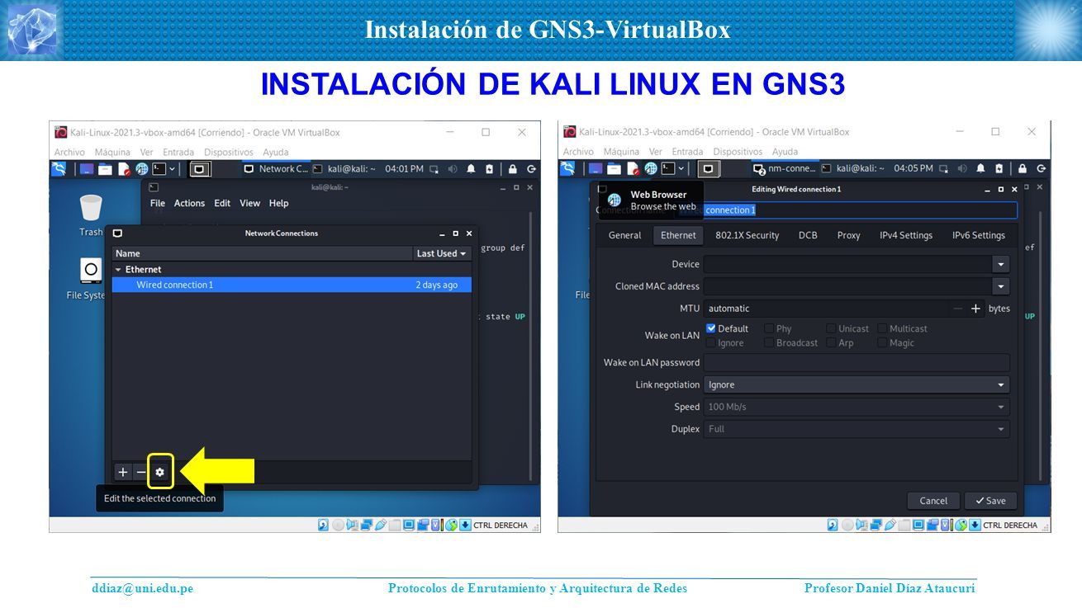Click VirtualBox down-arrow host key icon in right window
Screen dimensions: 1082x608
point(975,525)
